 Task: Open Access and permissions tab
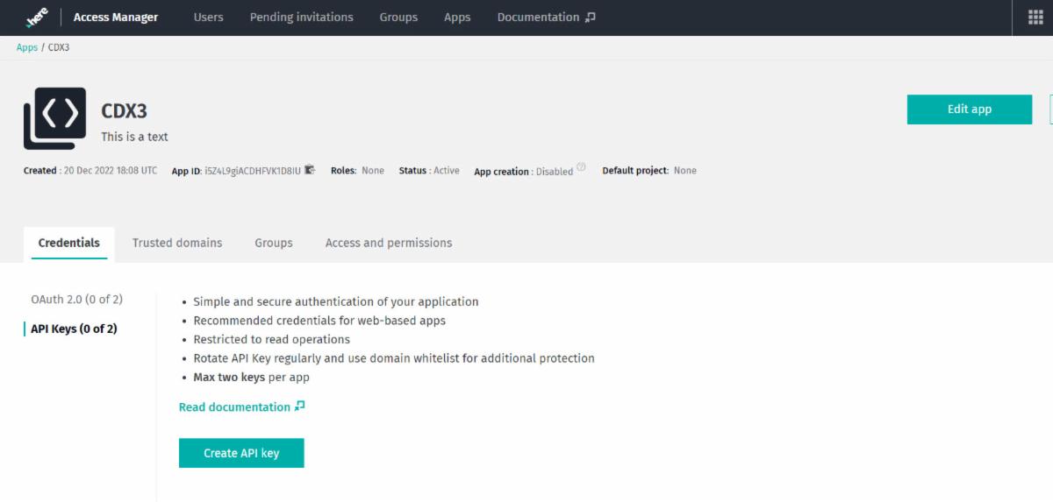coord(389,243)
